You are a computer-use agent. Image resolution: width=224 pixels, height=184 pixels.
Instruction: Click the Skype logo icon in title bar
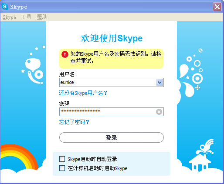click(5, 7)
